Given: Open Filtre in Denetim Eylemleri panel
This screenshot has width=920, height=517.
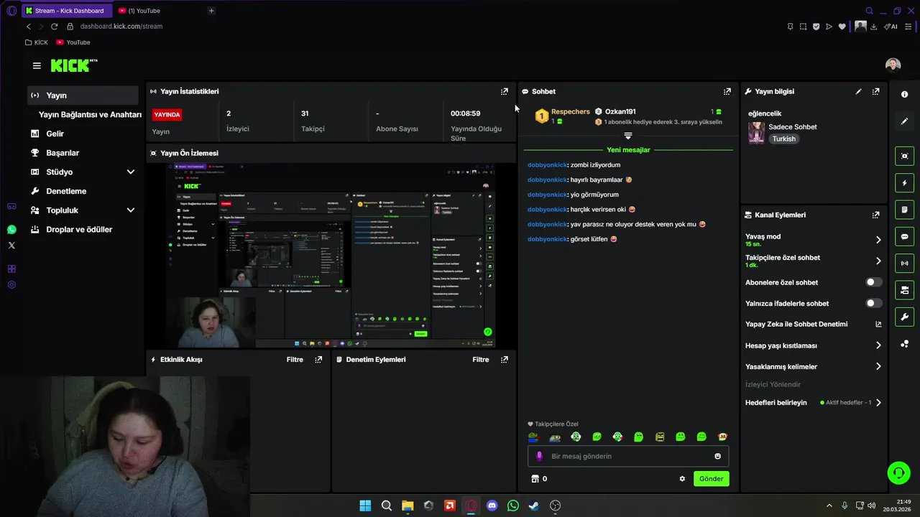Looking at the screenshot, I should pyautogui.click(x=481, y=360).
